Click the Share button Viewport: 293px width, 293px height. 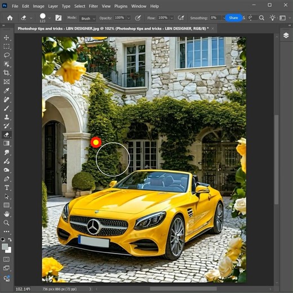[x=233, y=18]
